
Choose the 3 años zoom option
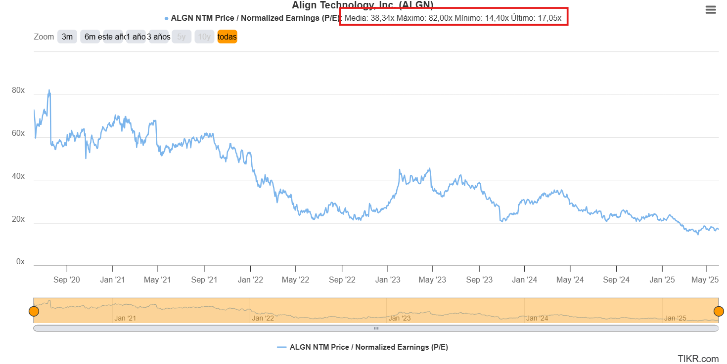coord(159,37)
